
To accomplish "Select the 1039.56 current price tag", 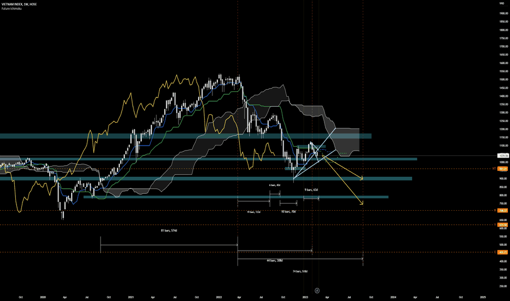I will (503, 156).
